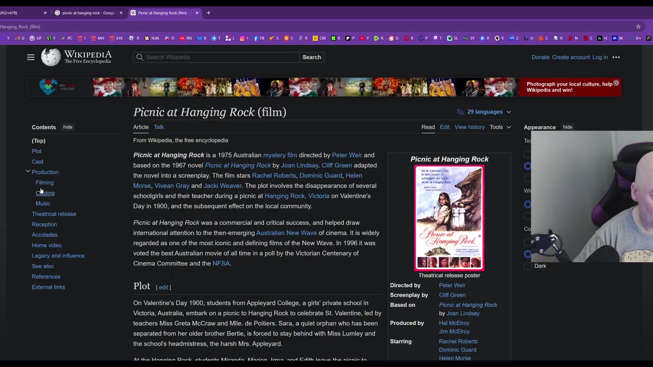
Task: Open the Kick K bookmark
Action: coord(335,38)
